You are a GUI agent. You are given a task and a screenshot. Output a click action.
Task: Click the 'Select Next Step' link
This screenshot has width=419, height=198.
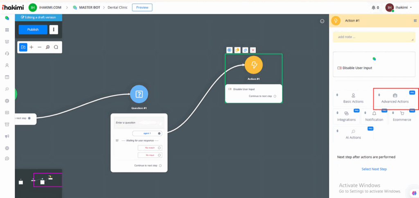point(374,169)
